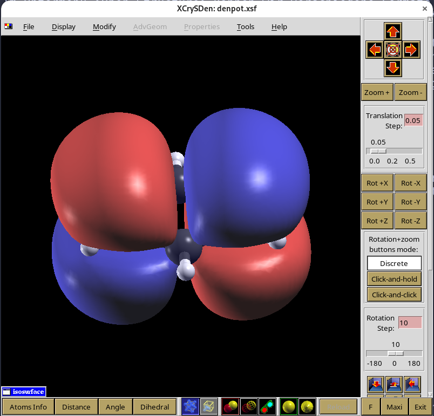Select the Discrete rotation mode
This screenshot has width=434, height=416.
[x=394, y=263]
